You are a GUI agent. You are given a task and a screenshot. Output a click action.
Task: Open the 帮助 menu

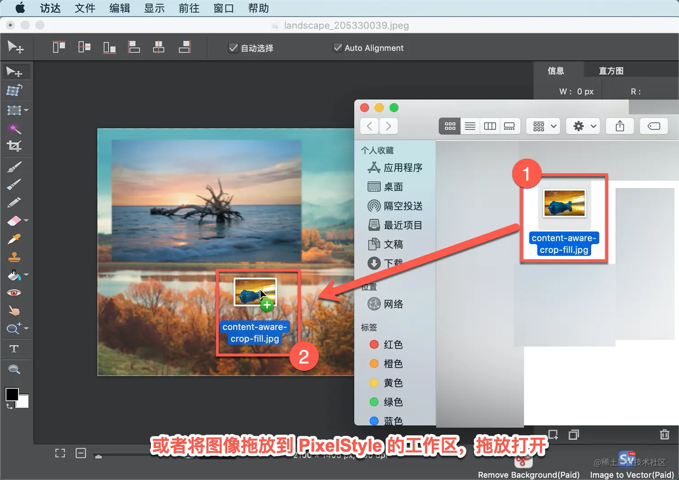click(258, 8)
